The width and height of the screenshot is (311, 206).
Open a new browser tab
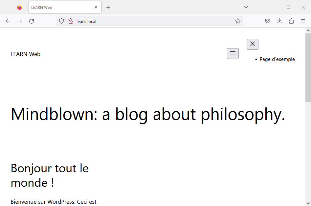click(x=108, y=7)
